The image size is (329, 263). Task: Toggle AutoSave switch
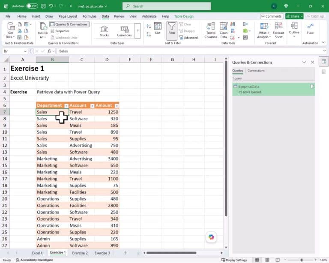(32, 6)
